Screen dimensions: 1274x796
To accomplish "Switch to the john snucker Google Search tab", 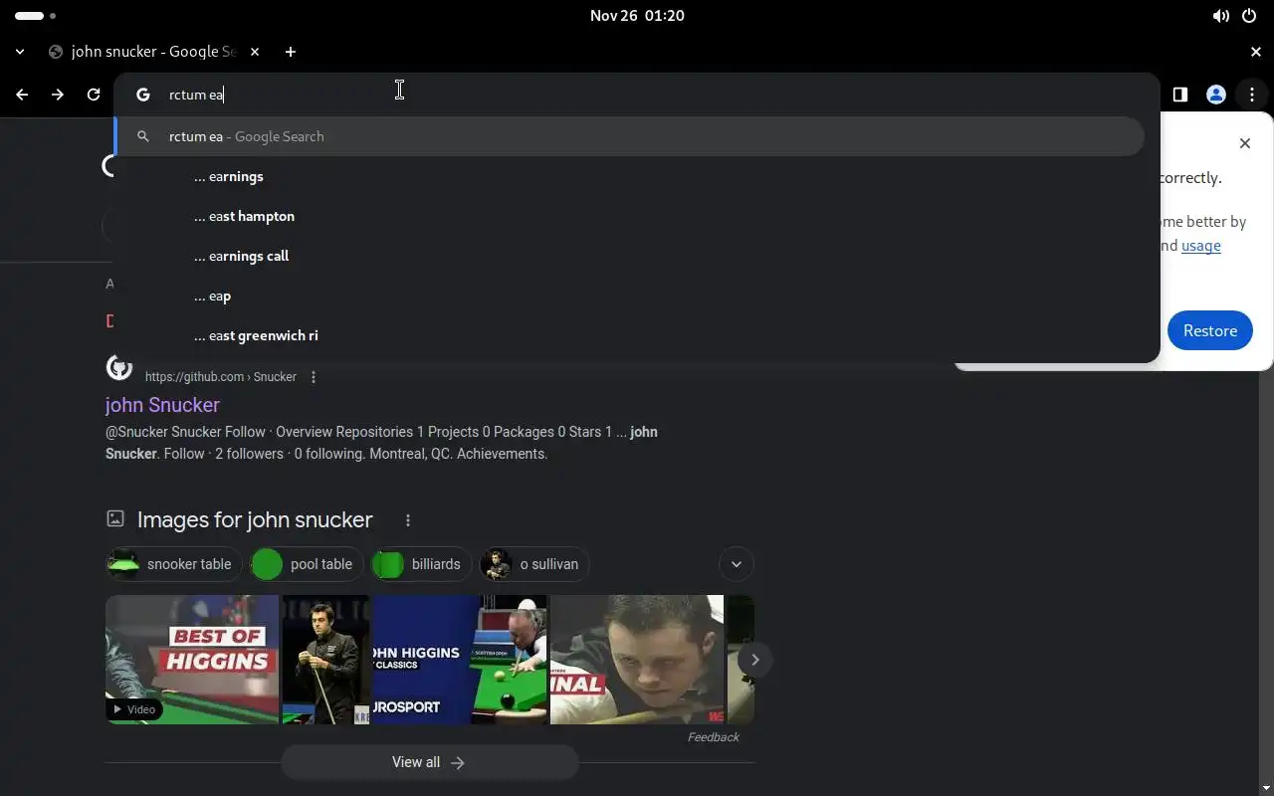I will point(154,52).
